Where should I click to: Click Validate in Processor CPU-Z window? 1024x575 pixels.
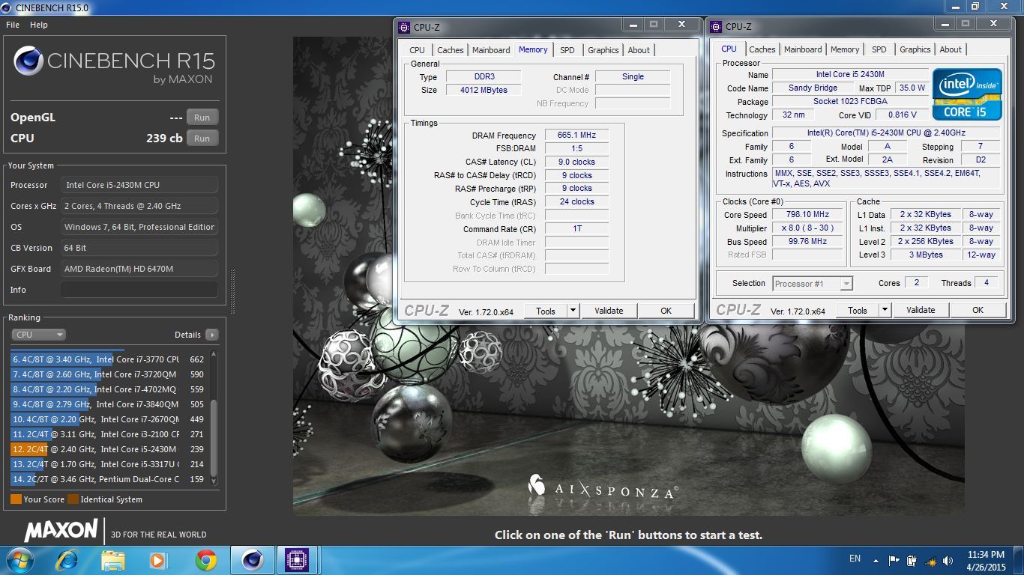(921, 310)
